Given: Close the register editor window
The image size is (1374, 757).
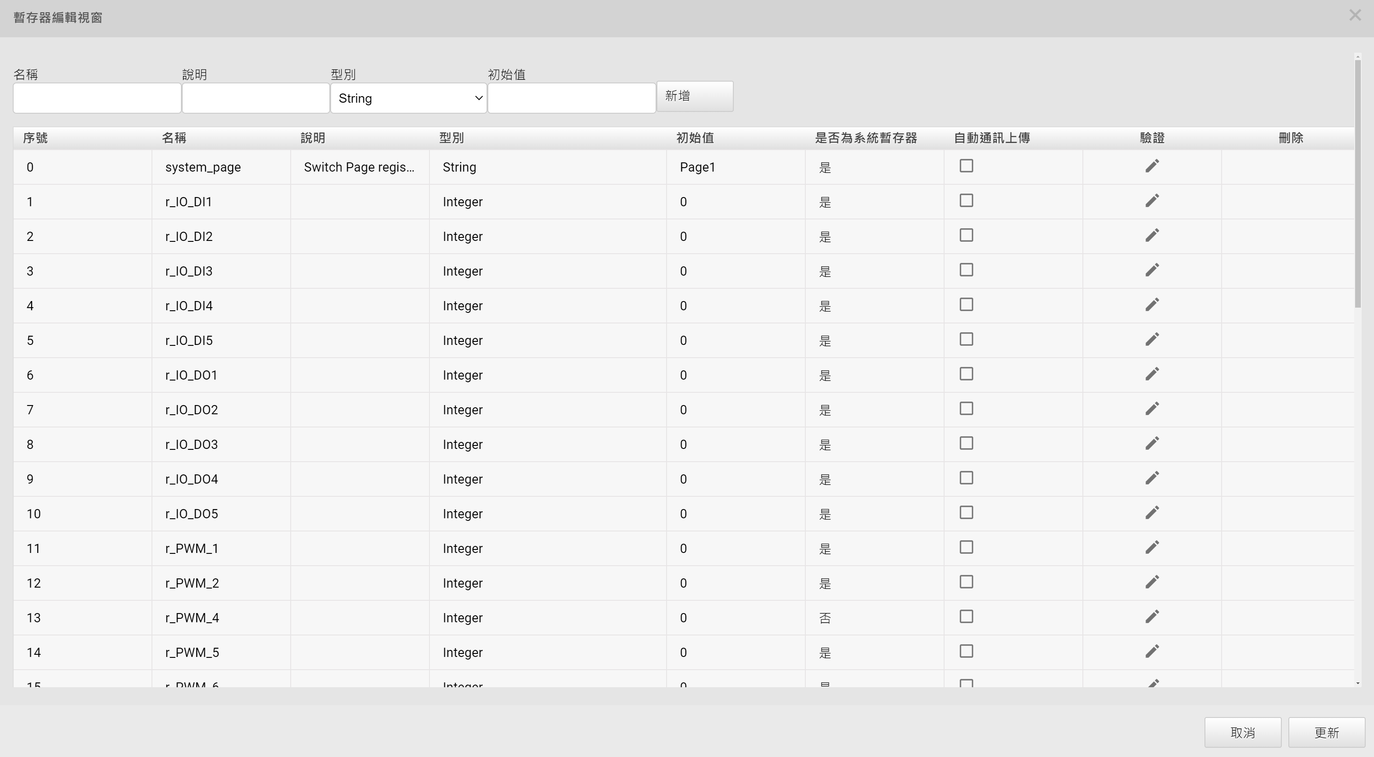Looking at the screenshot, I should 1355,15.
